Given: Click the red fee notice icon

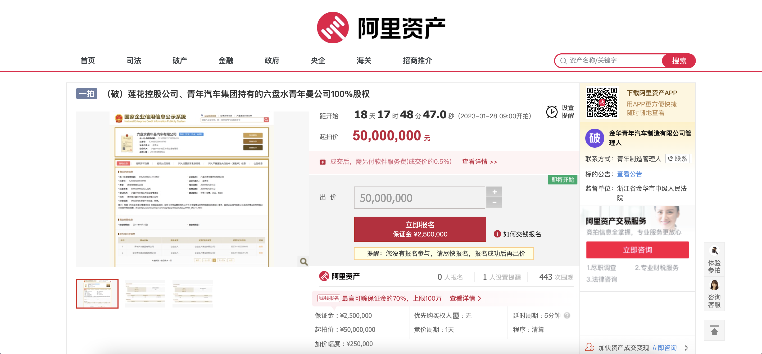Looking at the screenshot, I should tap(323, 161).
